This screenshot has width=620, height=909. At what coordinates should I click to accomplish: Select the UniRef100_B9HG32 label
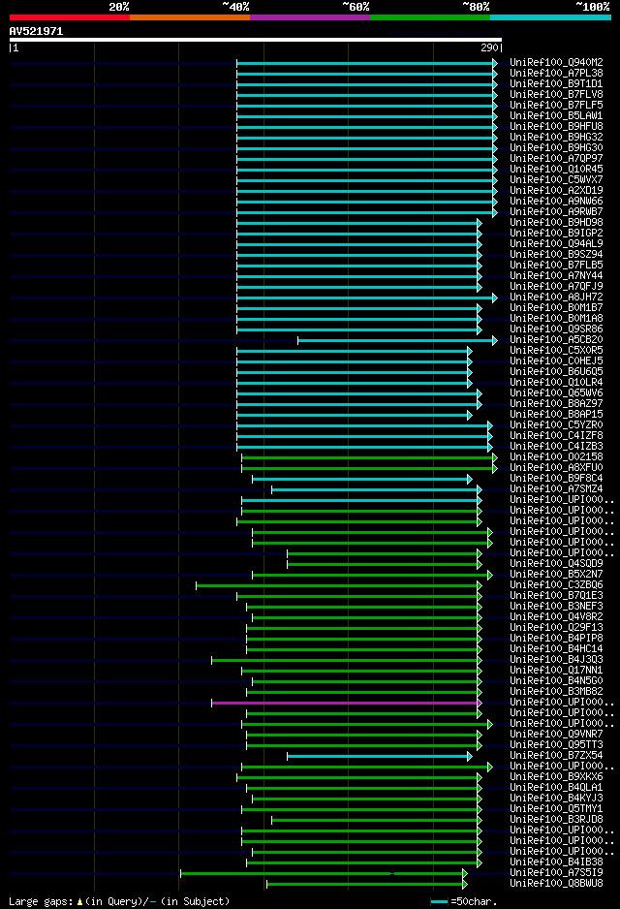point(556,138)
